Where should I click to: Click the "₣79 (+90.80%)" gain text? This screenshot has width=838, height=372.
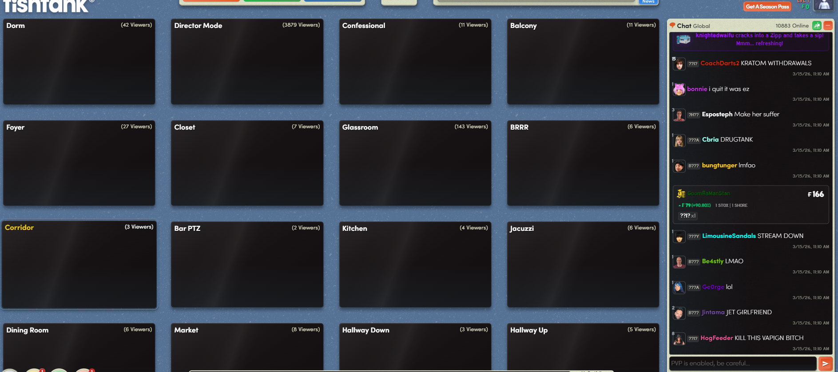click(695, 206)
